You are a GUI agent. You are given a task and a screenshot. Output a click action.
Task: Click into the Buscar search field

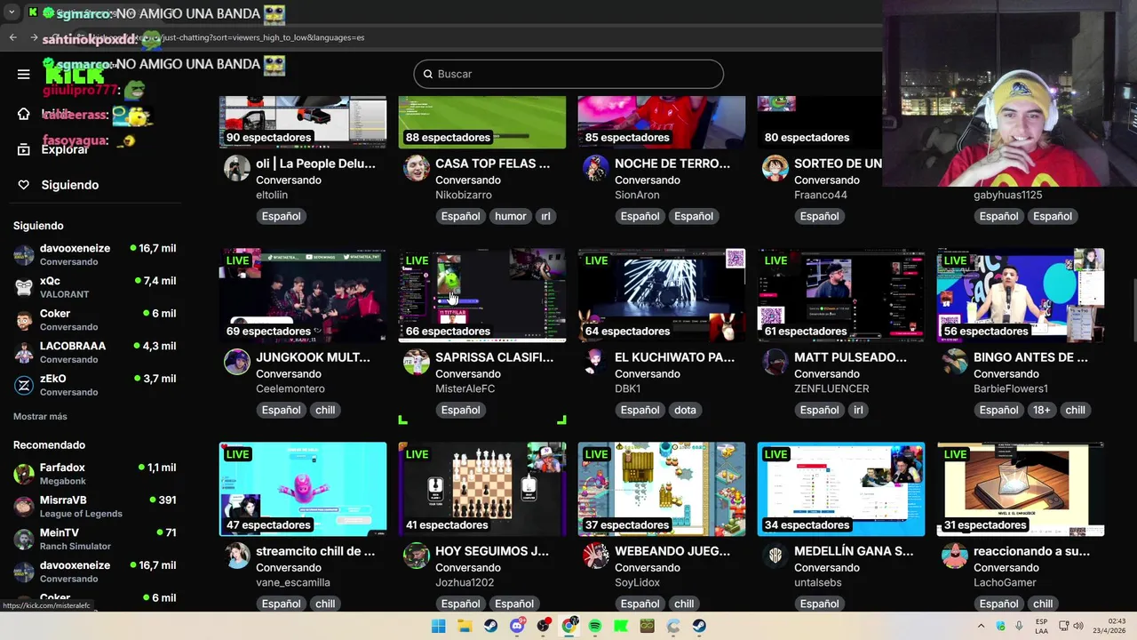(x=568, y=74)
